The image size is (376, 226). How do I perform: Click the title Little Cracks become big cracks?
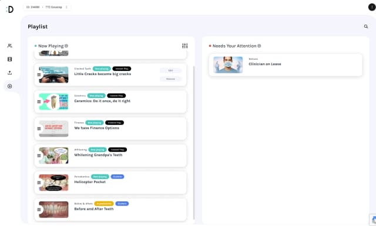(x=103, y=74)
